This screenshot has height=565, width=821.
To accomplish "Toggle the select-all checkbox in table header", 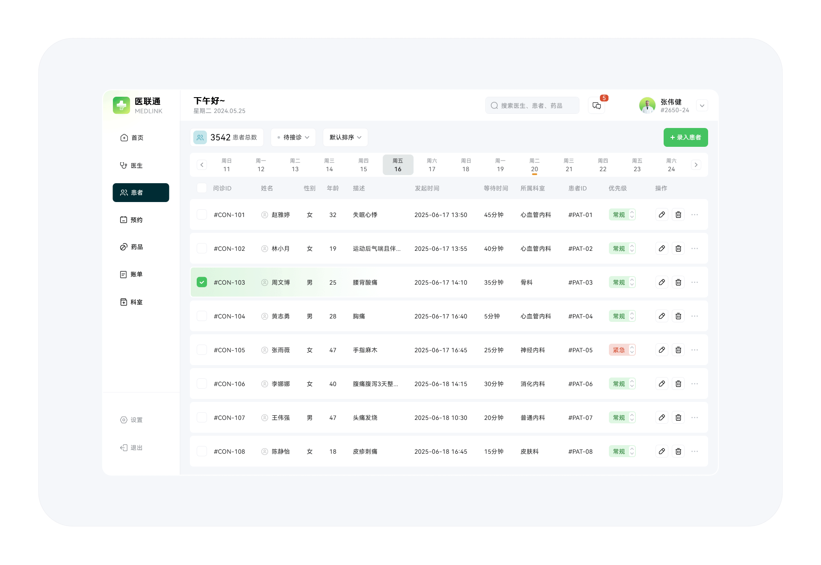I will pyautogui.click(x=202, y=188).
